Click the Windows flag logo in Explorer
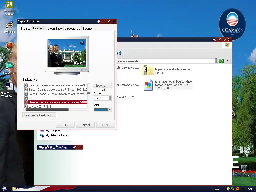 tap(227, 45)
